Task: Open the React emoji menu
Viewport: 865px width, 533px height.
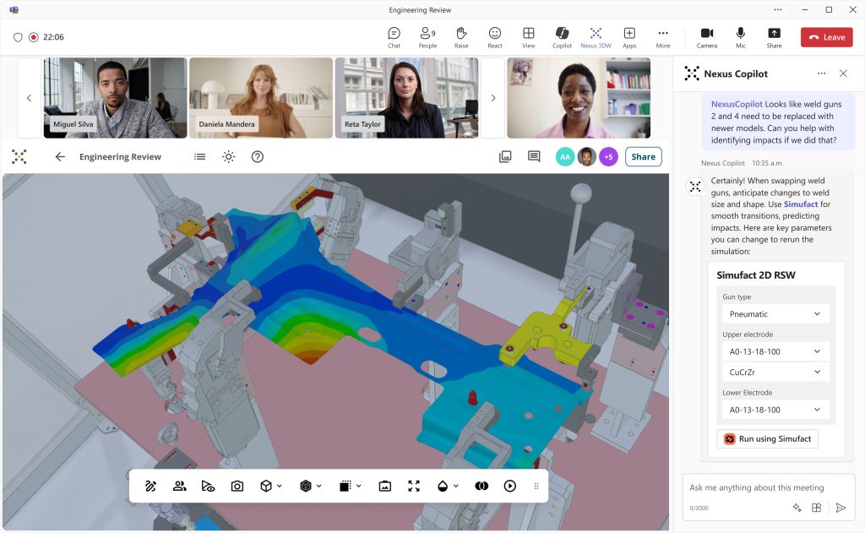Action: 495,36
